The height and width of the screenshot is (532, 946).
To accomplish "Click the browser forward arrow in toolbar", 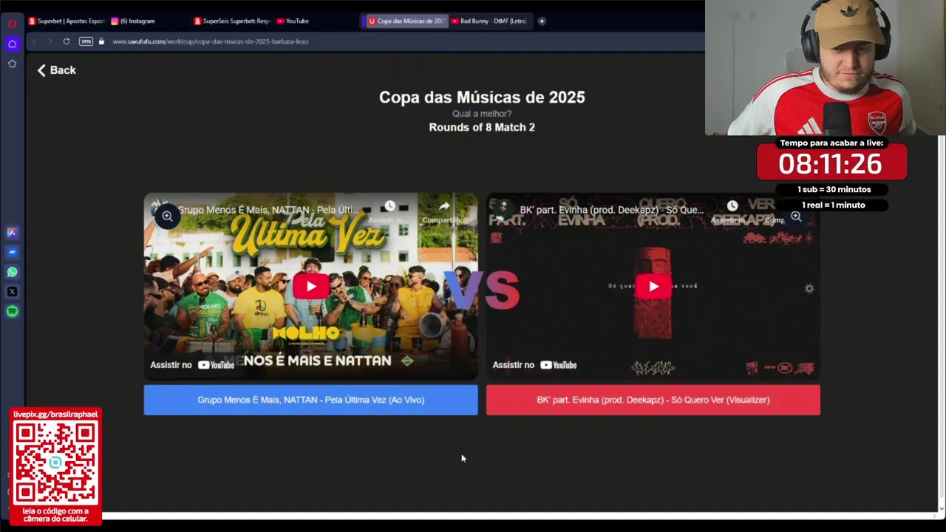I will pyautogui.click(x=50, y=41).
